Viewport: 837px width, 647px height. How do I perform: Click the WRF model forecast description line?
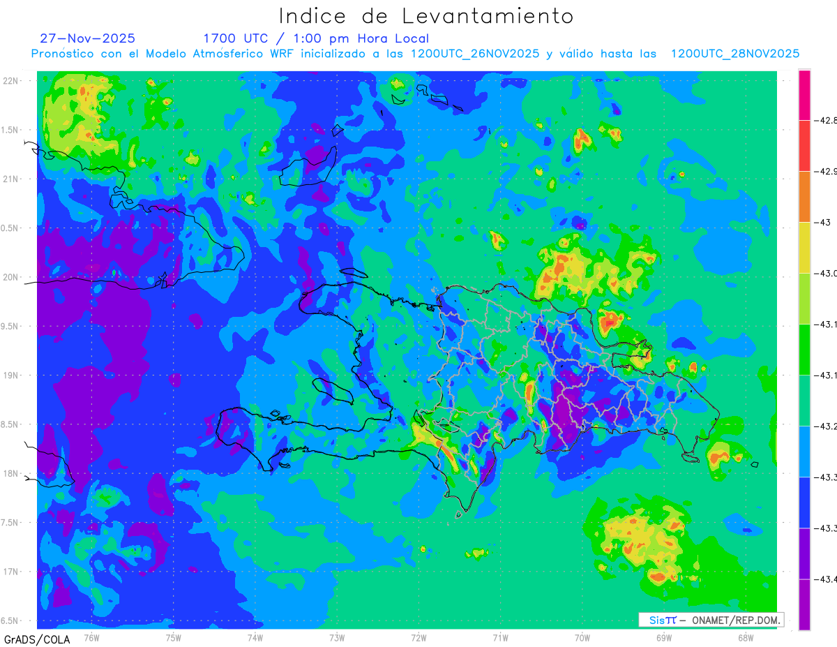click(x=416, y=54)
